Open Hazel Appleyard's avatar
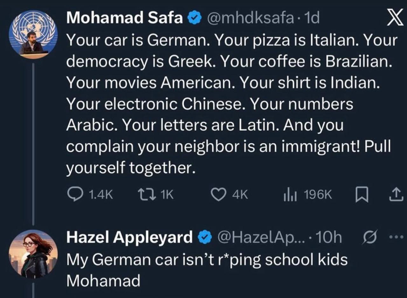This screenshot has height=298, width=407. (33, 254)
